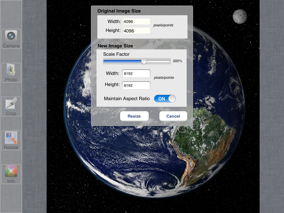The image size is (284, 213).
Task: Click the Scale Factor slider handle
Action: click(x=144, y=61)
